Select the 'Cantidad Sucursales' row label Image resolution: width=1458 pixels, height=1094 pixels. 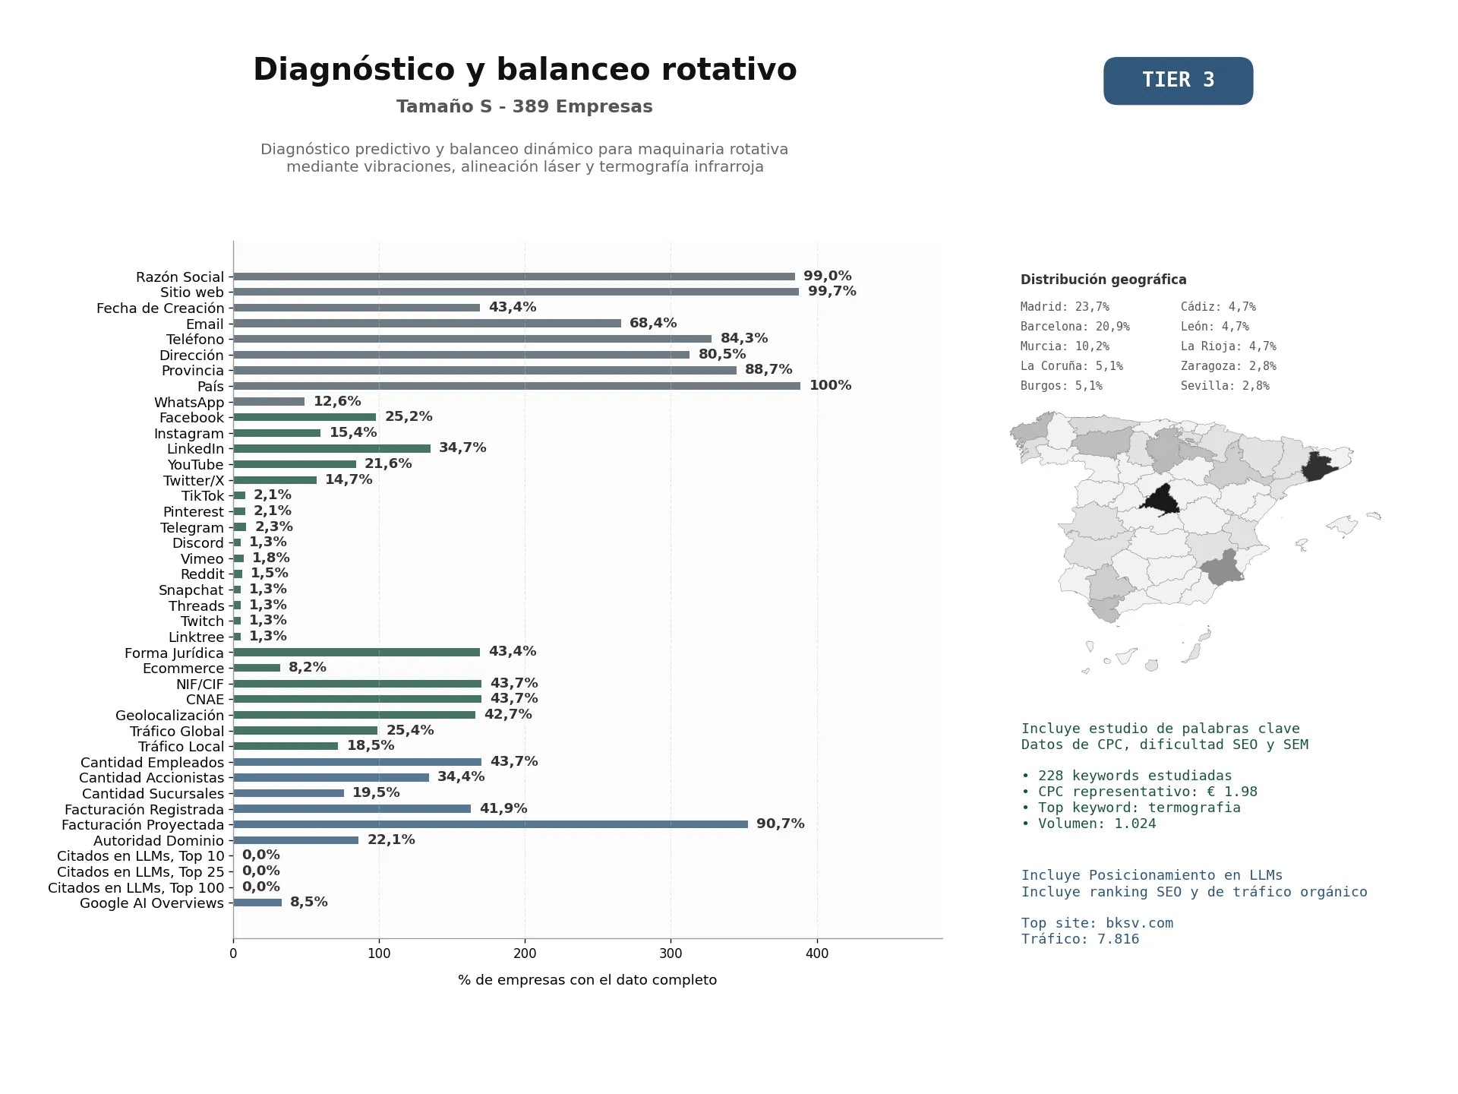point(153,794)
